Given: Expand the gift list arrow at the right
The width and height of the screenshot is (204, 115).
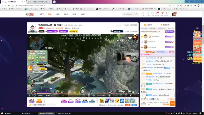Looking at the screenshot, I should [x=136, y=101].
